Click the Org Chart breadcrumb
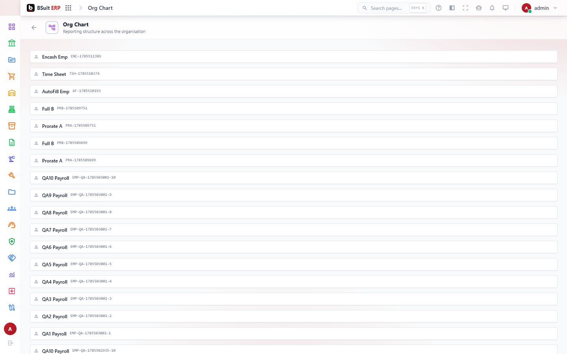Screen dimensions: 567x354 point(100,8)
